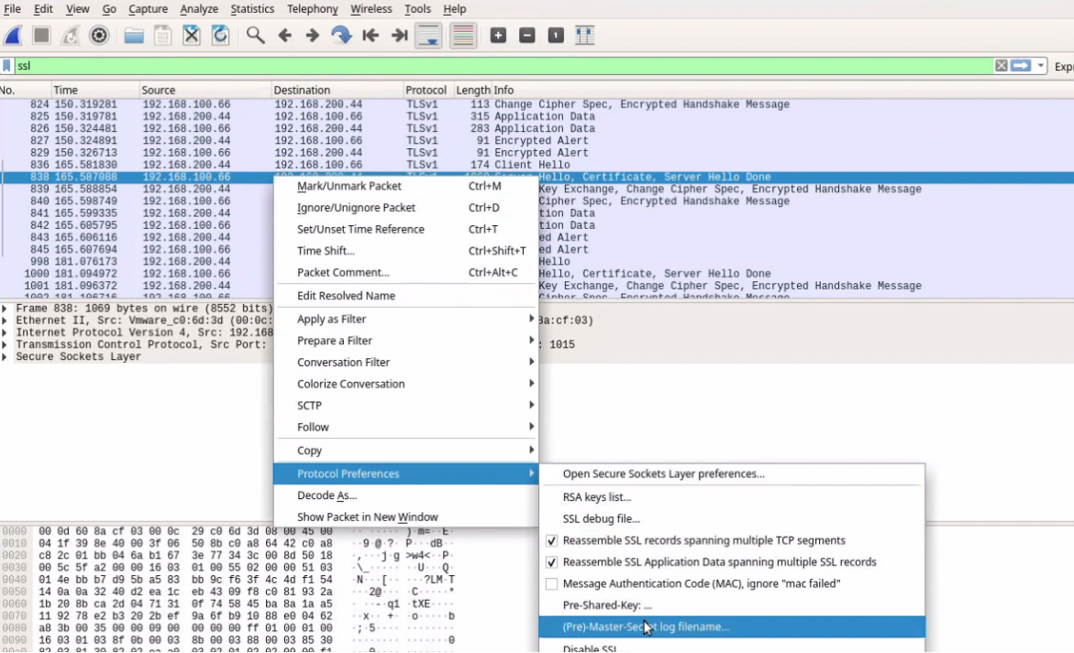Choose Set/Unset Time Reference
Screen dimensions: 1074x653
(x=405, y=230)
